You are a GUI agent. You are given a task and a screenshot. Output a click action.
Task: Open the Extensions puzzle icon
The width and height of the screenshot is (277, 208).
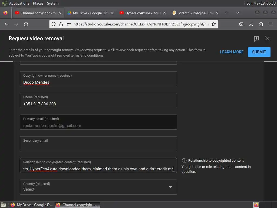261,24
